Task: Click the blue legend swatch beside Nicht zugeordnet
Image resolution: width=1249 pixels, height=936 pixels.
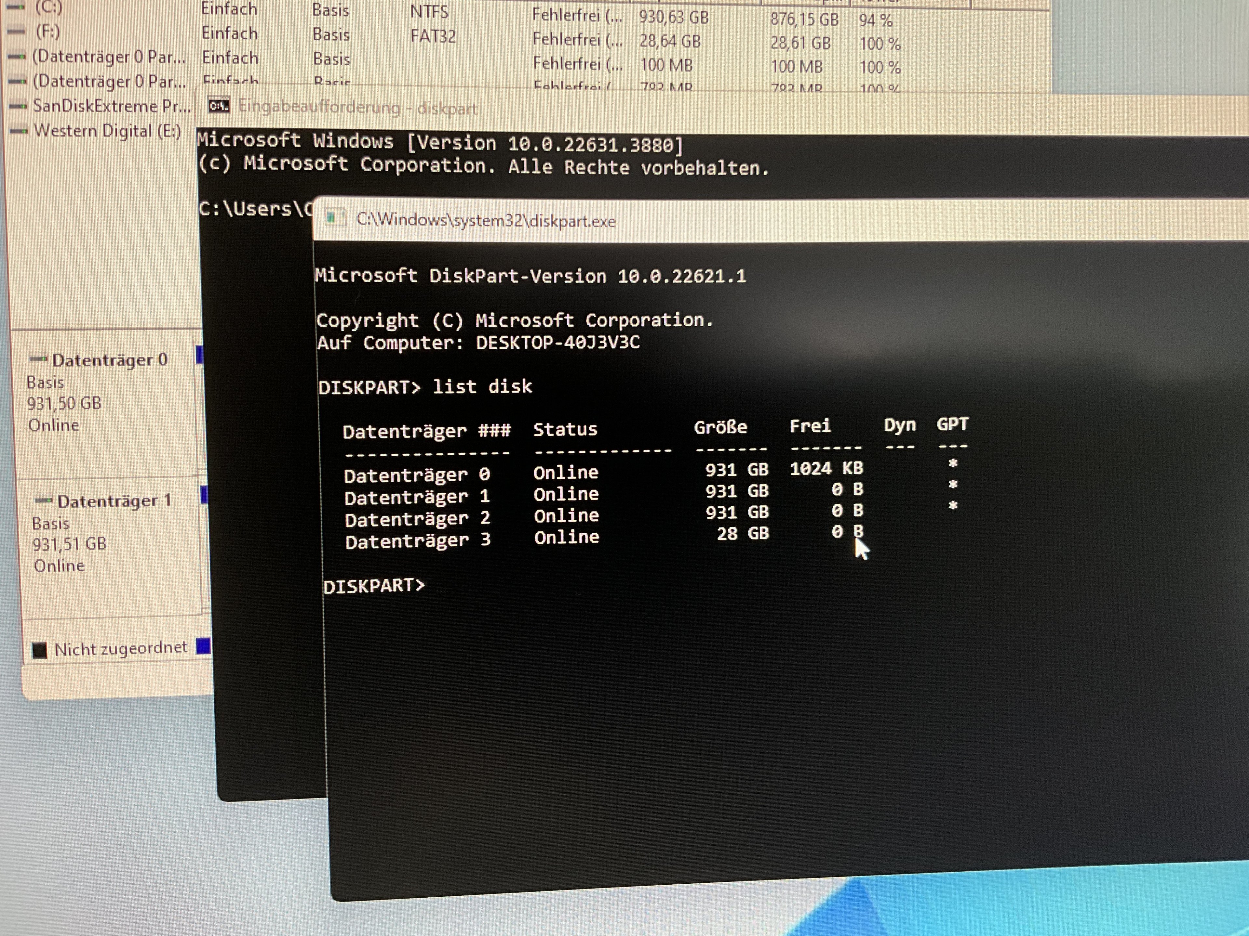Action: [x=203, y=646]
